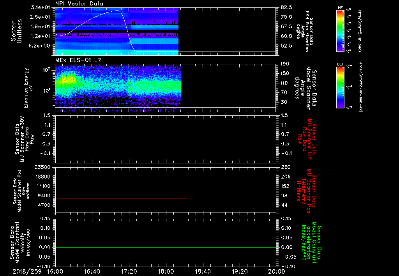
Task: Click the 20:00 time axis label
Action: 277,271
